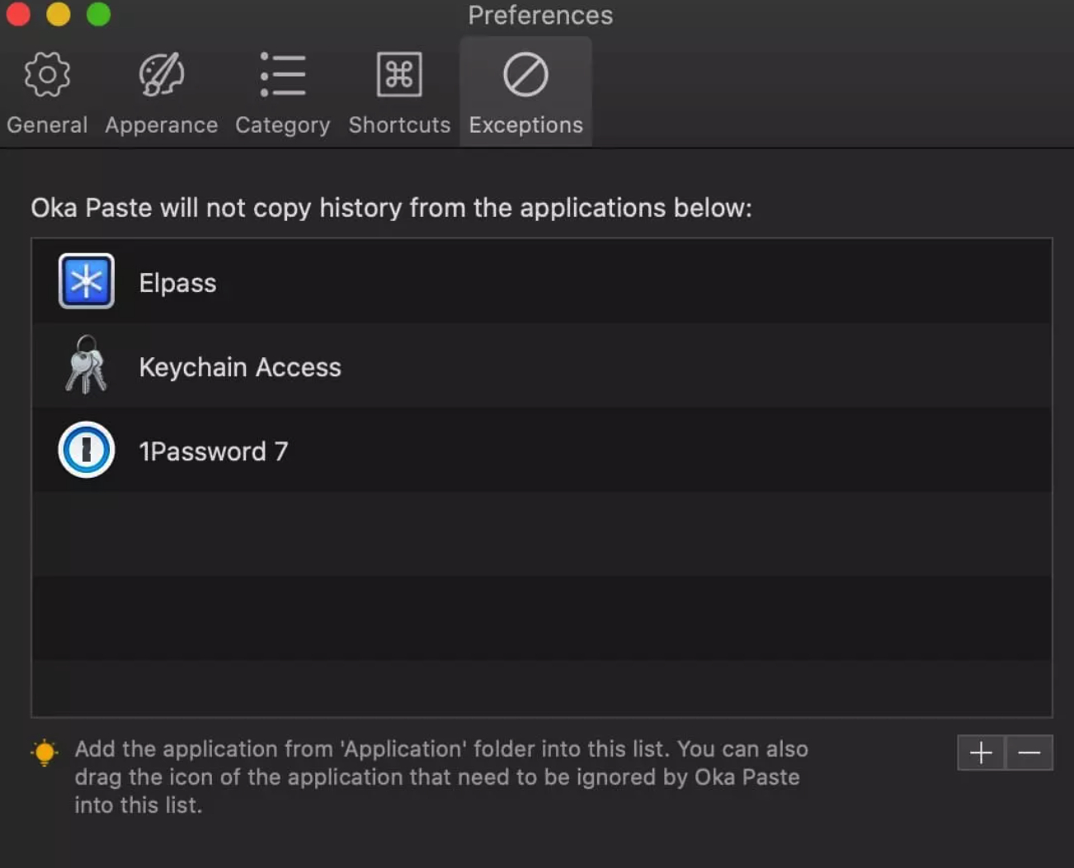The image size is (1074, 868).
Task: Add an application with the plus button
Action: pyautogui.click(x=980, y=752)
